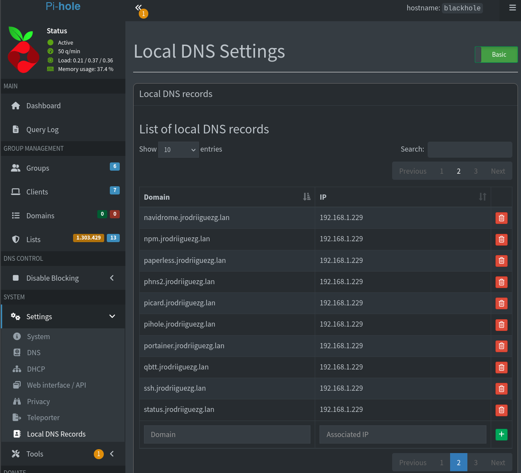Go to Groups management page
The image size is (521, 473).
63,168
